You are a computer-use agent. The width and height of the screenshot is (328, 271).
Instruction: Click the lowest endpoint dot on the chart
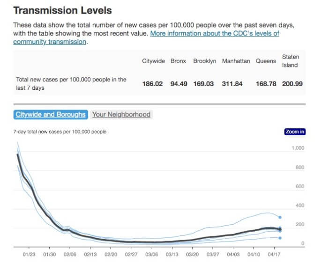pyautogui.click(x=280, y=238)
